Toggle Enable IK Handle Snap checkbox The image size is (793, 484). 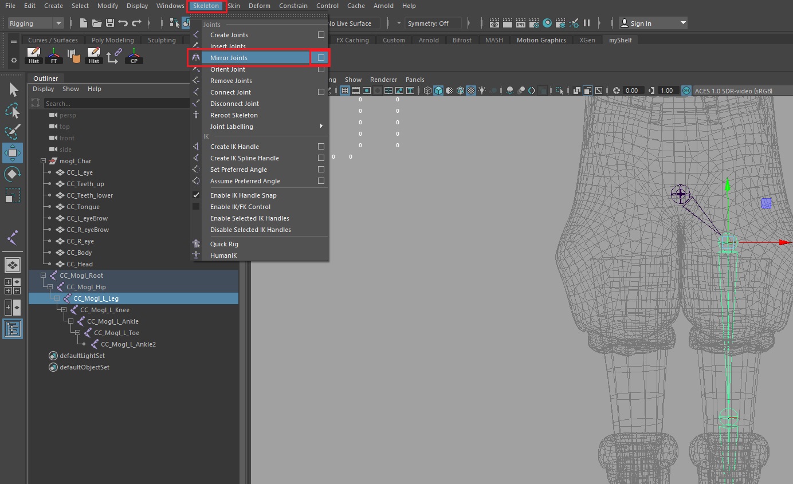tap(196, 195)
